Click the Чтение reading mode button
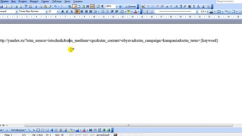The image size is (242, 136). (x=130, y=6)
